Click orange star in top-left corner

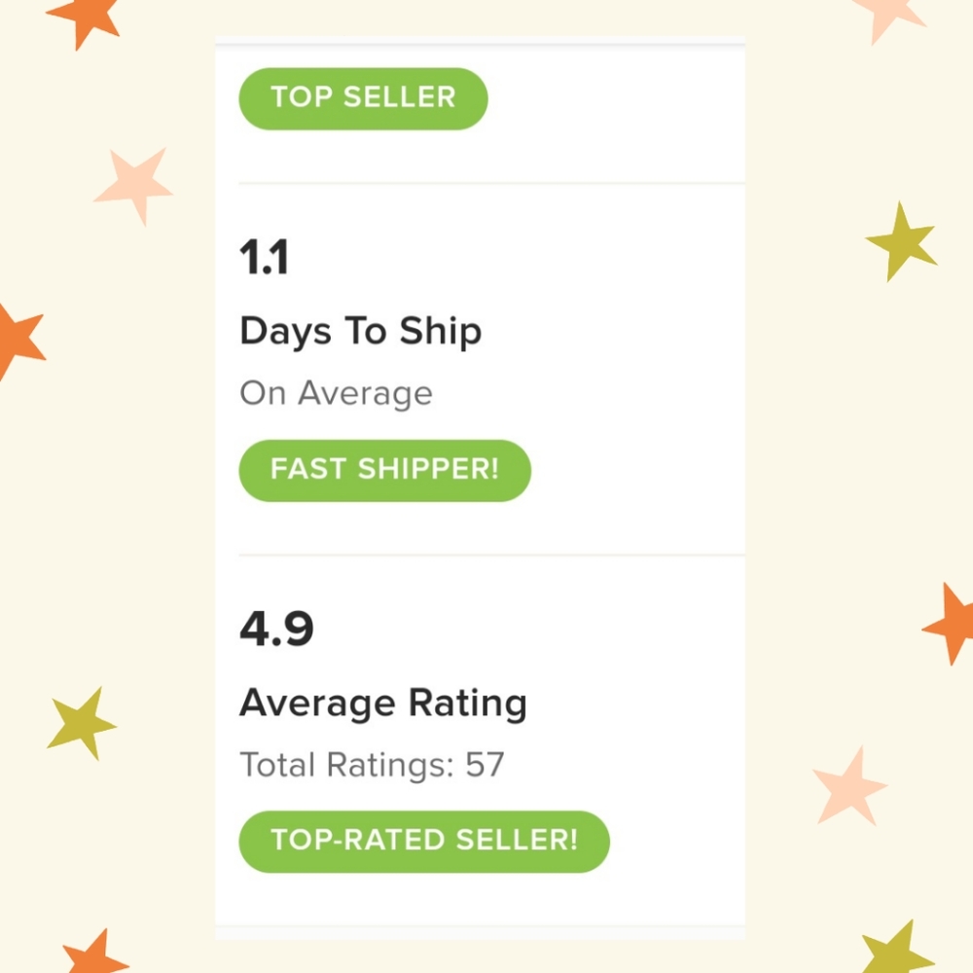(85, 18)
